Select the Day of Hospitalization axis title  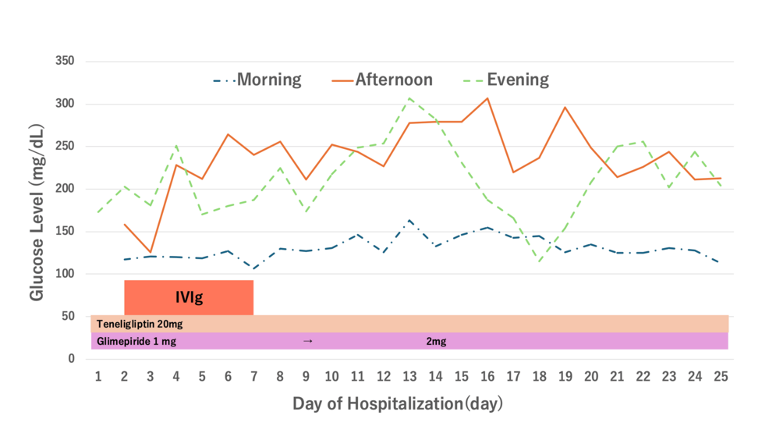(x=398, y=403)
